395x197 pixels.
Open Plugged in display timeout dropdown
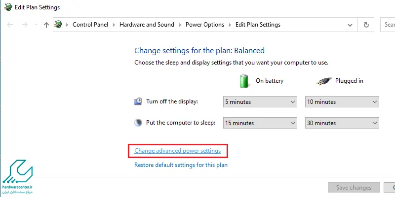(342, 102)
